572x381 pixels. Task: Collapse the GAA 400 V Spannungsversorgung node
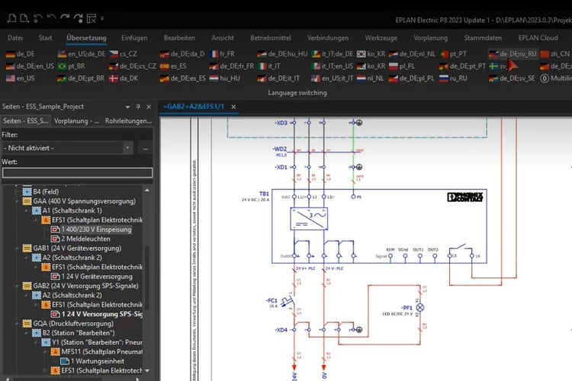(x=18, y=201)
